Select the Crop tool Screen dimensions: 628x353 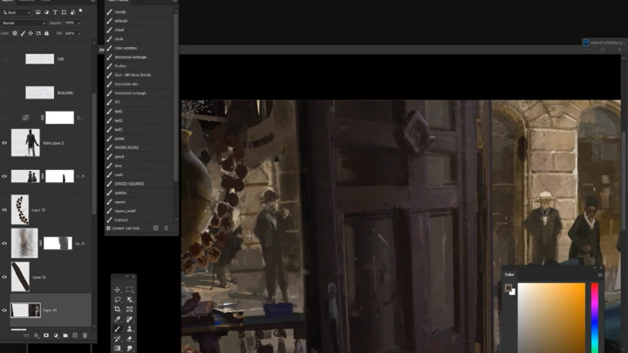[118, 309]
